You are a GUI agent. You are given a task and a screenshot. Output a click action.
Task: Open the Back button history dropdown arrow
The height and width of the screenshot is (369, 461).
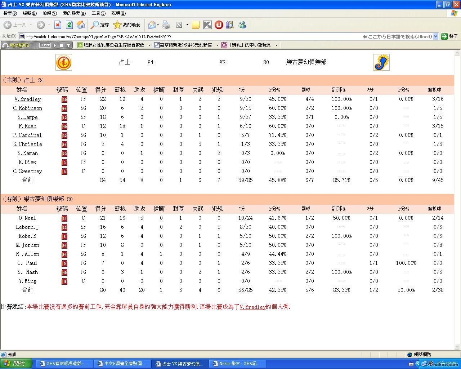point(31,25)
